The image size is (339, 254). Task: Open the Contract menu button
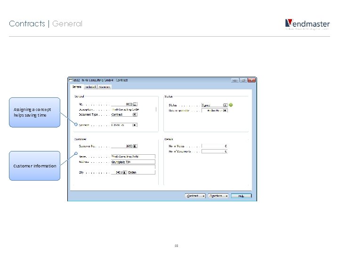point(195,196)
